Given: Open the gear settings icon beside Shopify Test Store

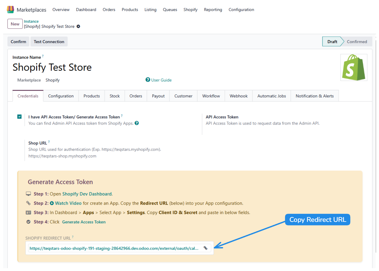Looking at the screenshot, I should [x=78, y=27].
